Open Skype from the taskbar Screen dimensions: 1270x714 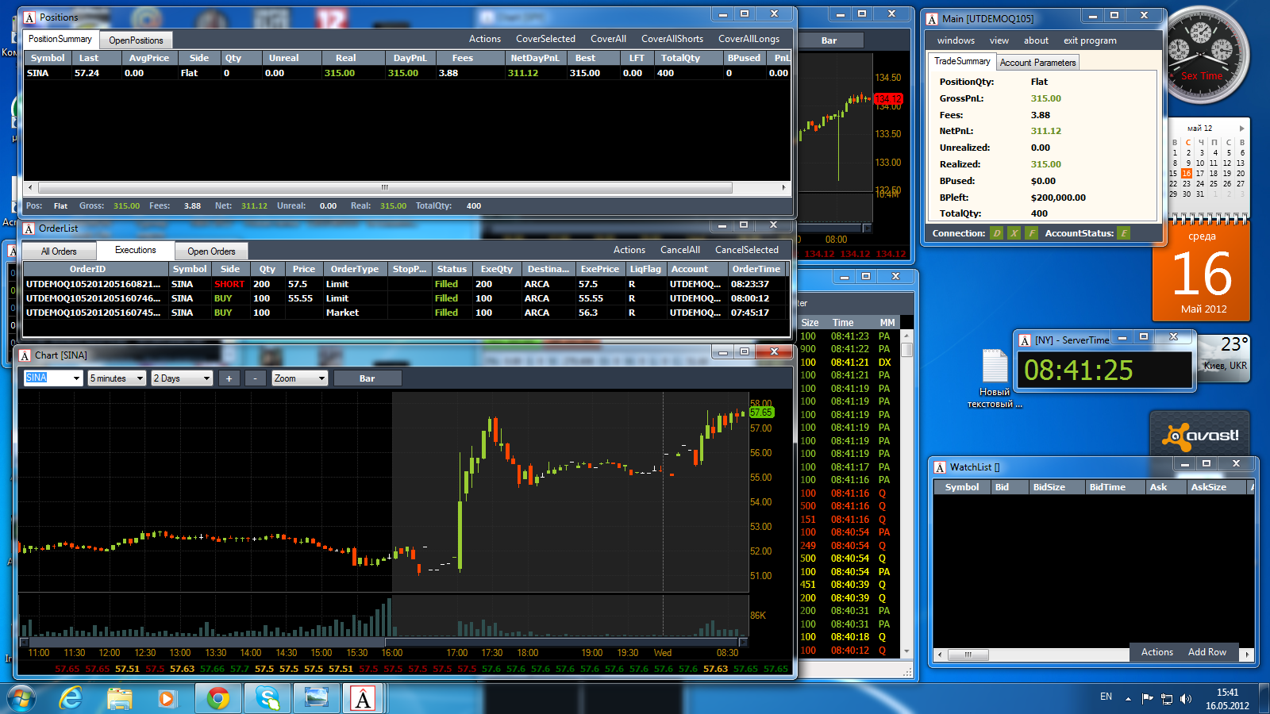(267, 698)
